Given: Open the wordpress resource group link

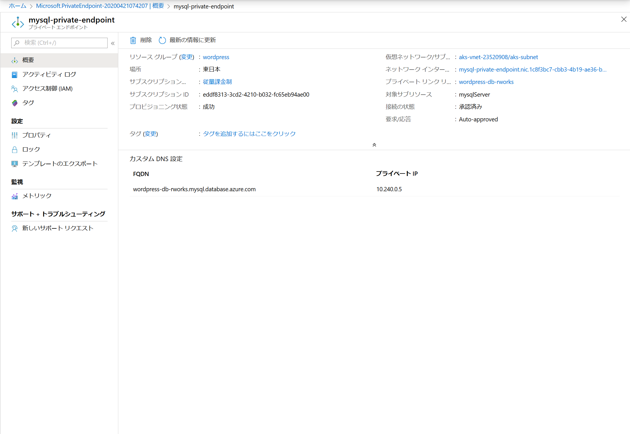Looking at the screenshot, I should pyautogui.click(x=216, y=57).
